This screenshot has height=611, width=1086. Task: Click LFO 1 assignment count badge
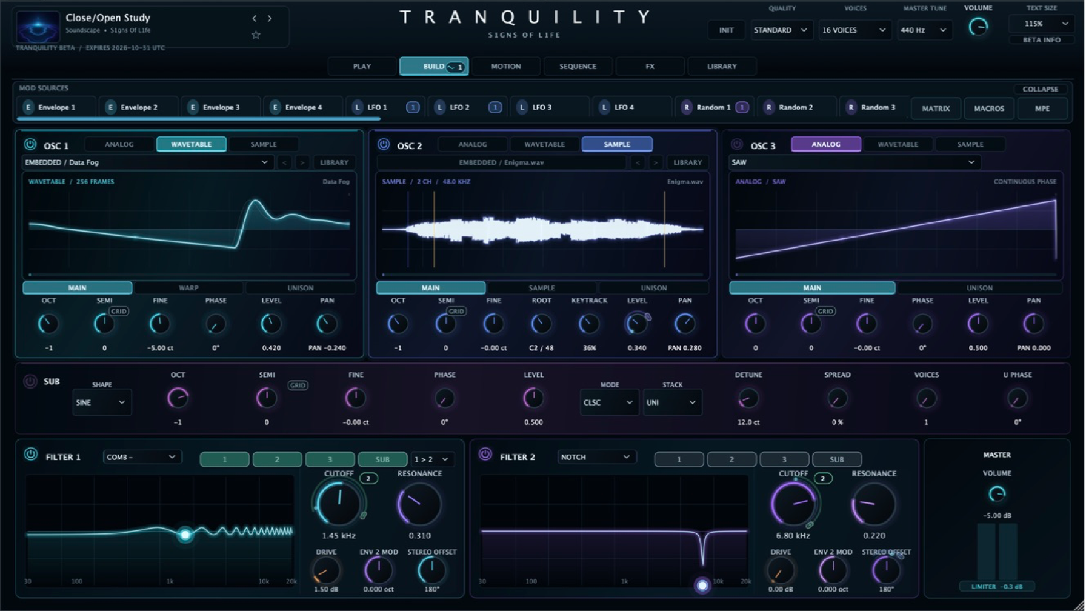(413, 107)
